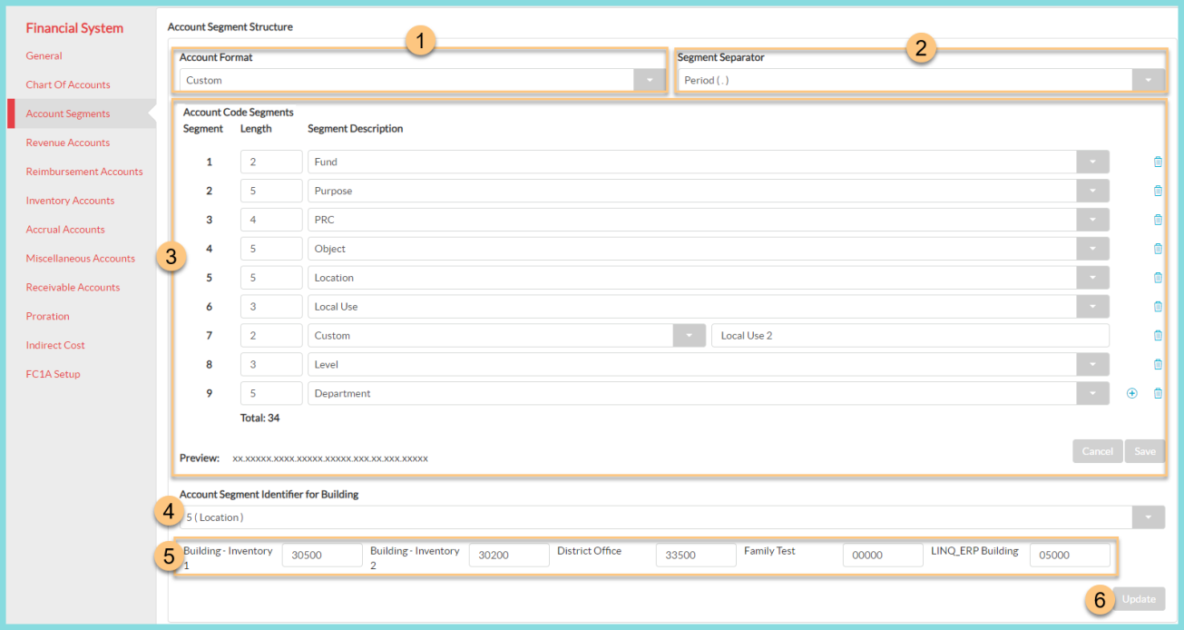
Task: Remove the PRC segment via trash icon
Action: [x=1158, y=220]
